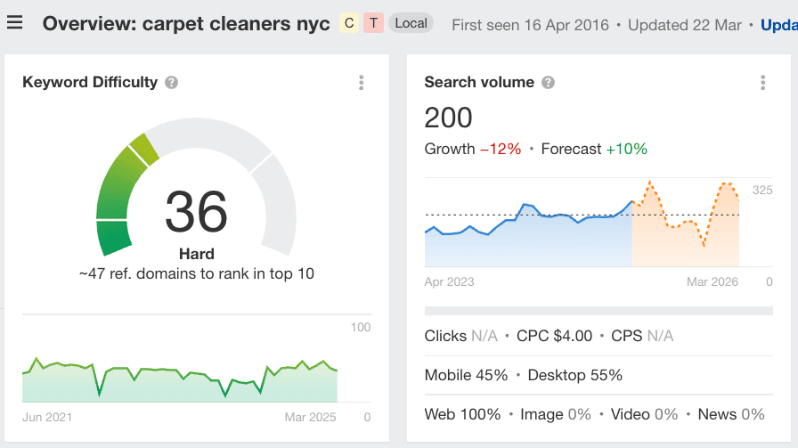This screenshot has height=448, width=798.
Task: Click the Mobile 45% statistic
Action: (466, 375)
